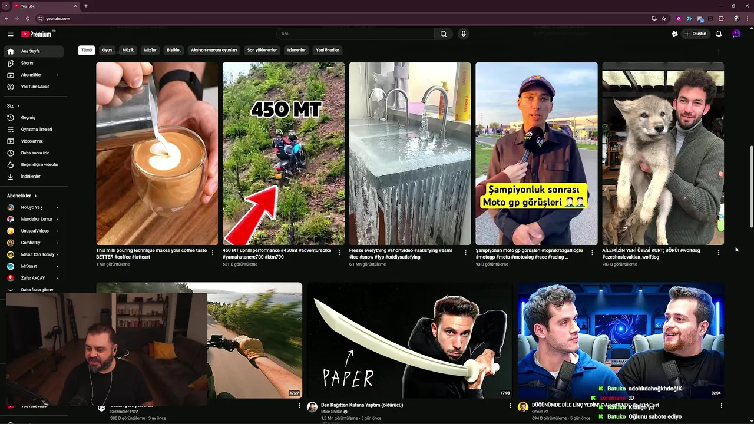The width and height of the screenshot is (754, 424).
Task: Expand the Siz section chevron
Action: point(18,106)
